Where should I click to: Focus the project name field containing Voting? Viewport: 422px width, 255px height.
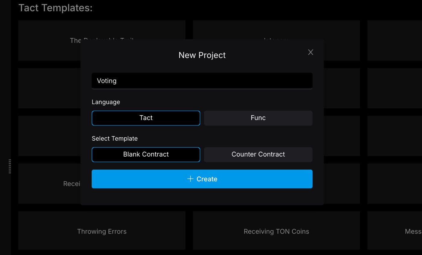point(202,81)
